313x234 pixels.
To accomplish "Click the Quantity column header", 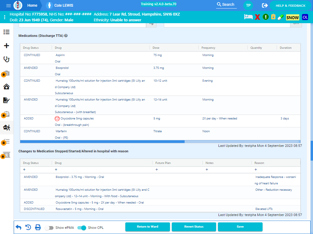I will [x=256, y=48].
